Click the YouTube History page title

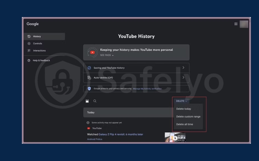(136, 36)
